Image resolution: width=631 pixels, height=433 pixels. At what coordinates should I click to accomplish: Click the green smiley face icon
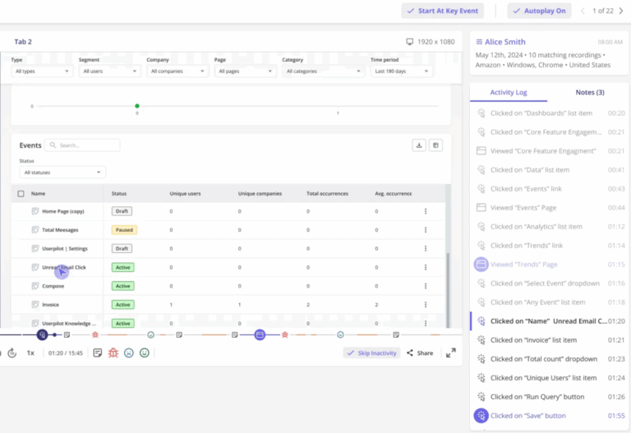tap(145, 353)
